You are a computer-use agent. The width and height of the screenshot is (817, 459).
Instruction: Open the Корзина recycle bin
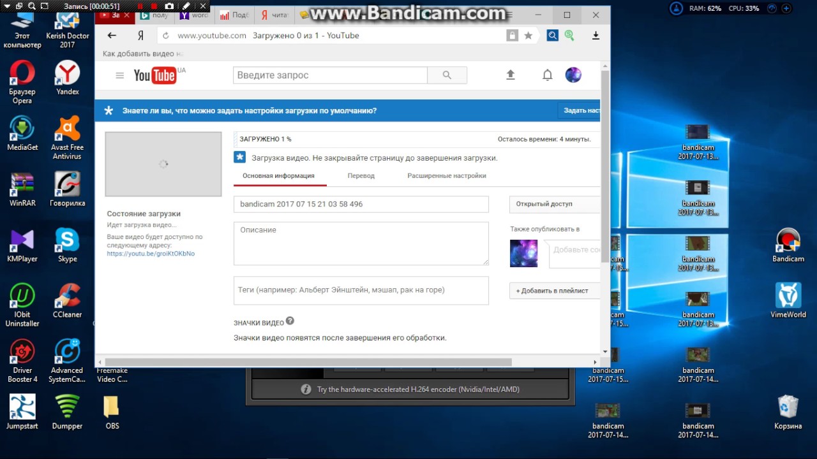coord(788,412)
